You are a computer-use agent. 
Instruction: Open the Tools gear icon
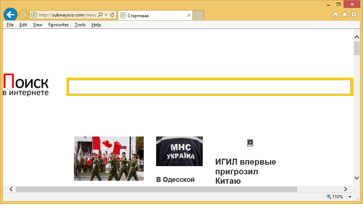click(354, 15)
